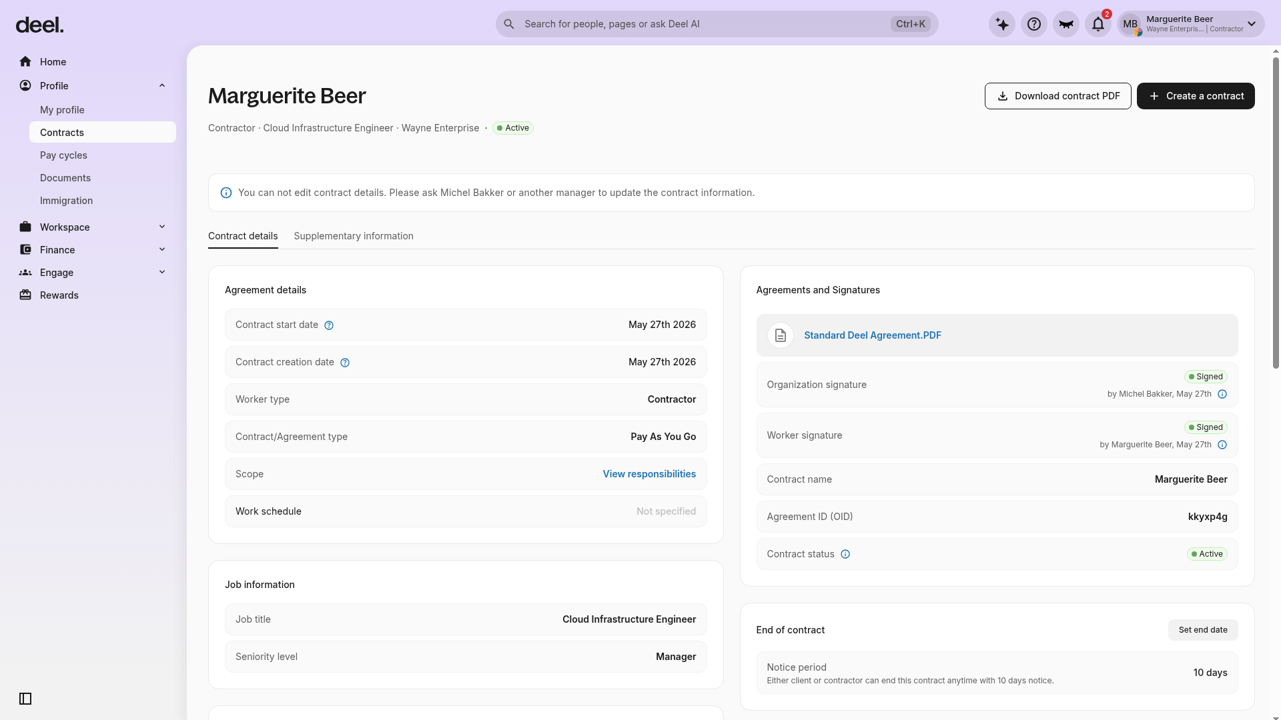Click the Finance wallet icon
1281x720 pixels.
coord(25,250)
